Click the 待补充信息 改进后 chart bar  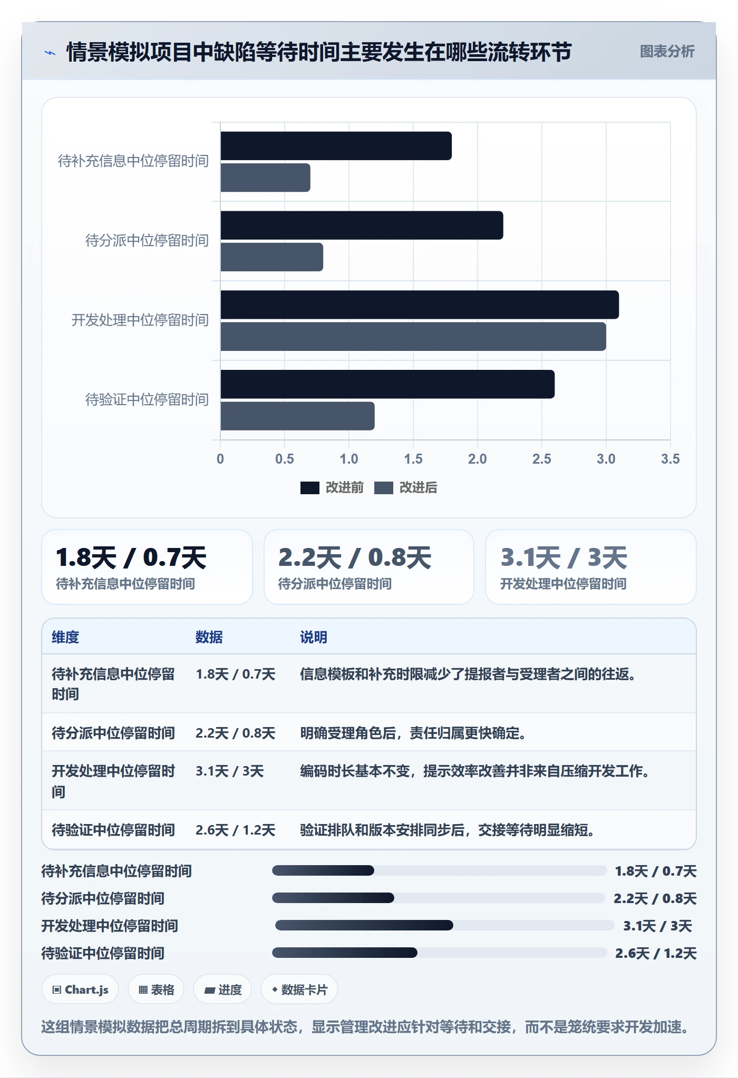[265, 178]
